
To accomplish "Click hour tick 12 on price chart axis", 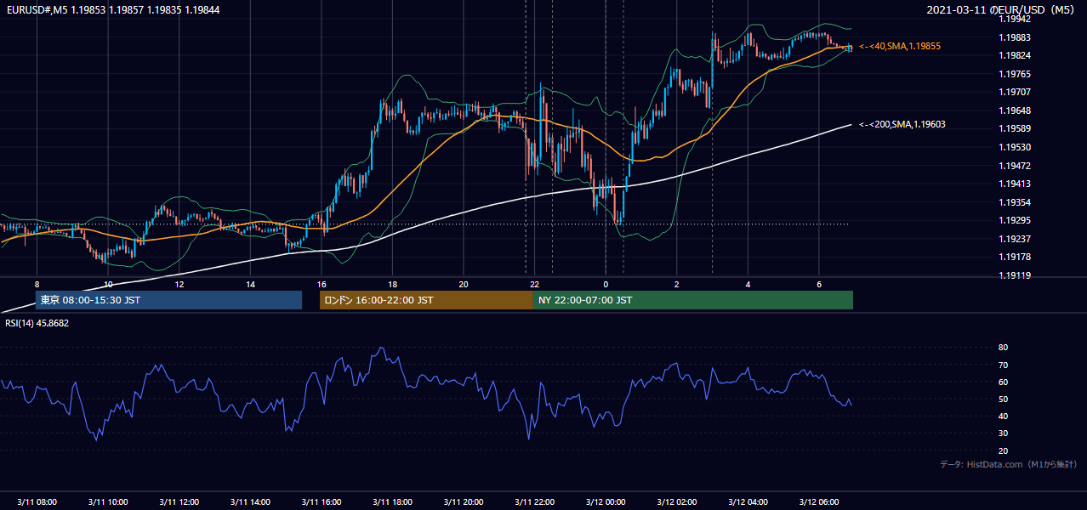I will point(179,284).
